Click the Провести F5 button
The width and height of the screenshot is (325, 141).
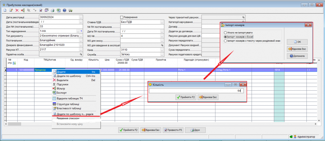click(173, 130)
